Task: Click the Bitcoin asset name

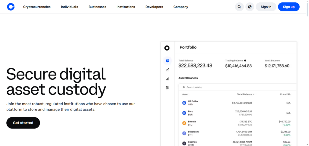Action: point(192,122)
